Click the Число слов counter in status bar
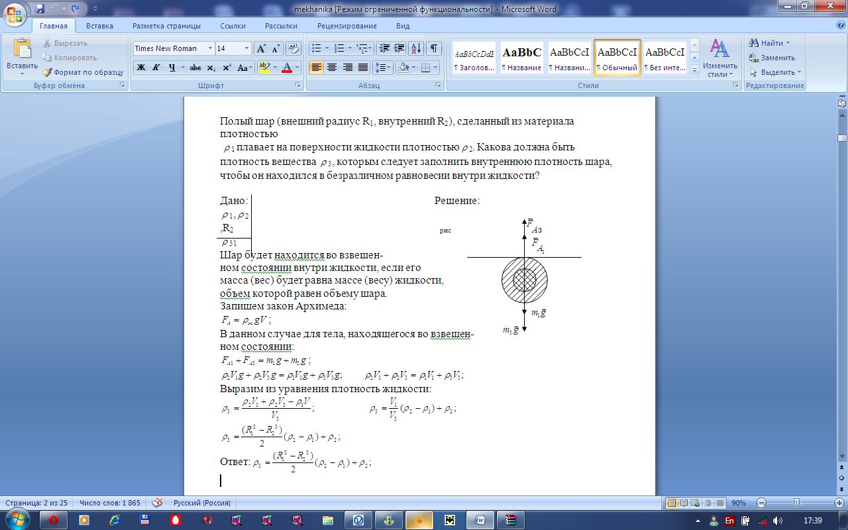The image size is (848, 530). [110, 503]
